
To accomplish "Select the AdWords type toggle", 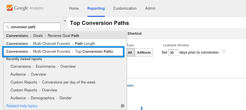I will tap(144, 52).
